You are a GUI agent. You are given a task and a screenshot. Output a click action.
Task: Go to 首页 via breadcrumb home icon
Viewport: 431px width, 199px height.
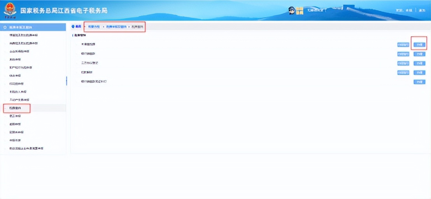(x=76, y=27)
